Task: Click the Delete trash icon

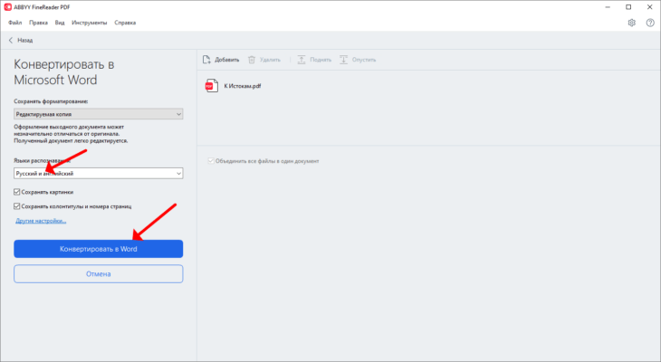Action: point(252,60)
